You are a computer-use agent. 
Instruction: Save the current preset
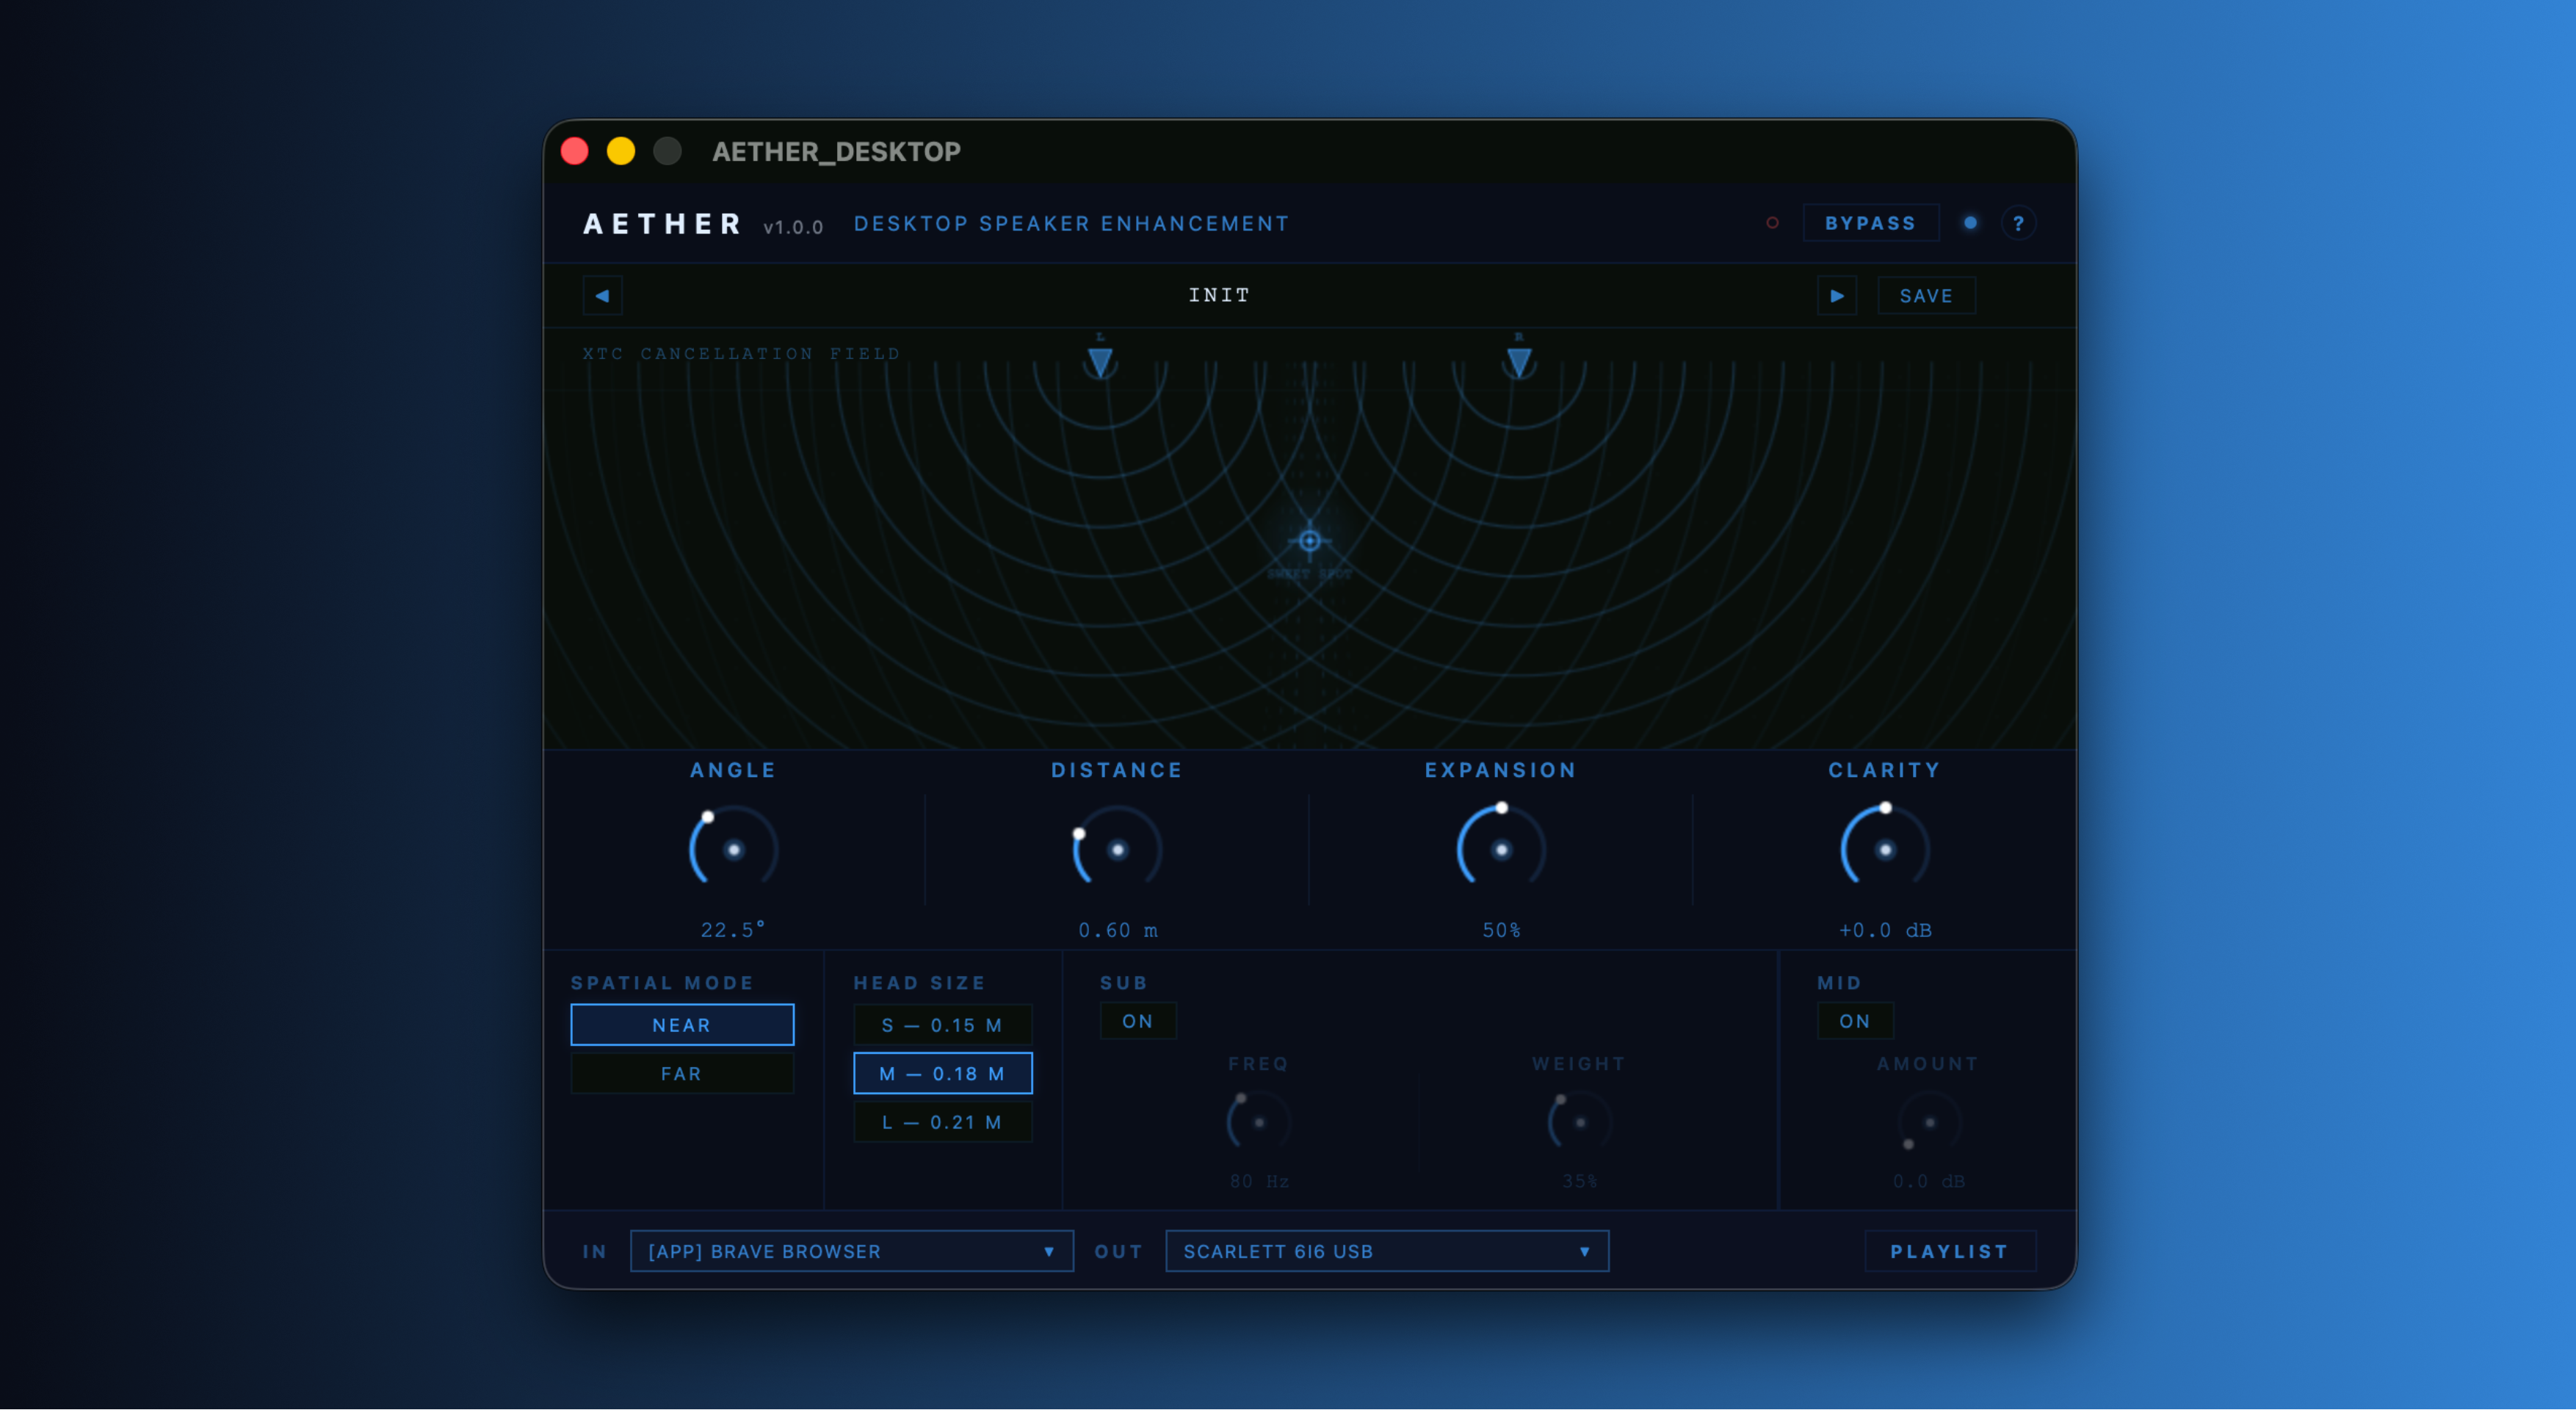1925,295
